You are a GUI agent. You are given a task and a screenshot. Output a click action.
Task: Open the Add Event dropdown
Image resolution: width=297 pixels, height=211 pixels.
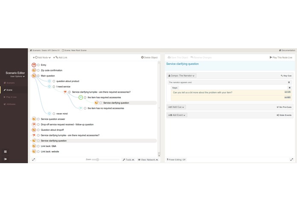177,115
